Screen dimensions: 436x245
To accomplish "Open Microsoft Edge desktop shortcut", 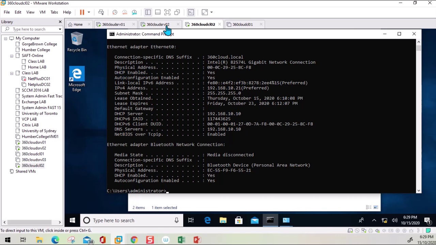I will [x=77, y=79].
